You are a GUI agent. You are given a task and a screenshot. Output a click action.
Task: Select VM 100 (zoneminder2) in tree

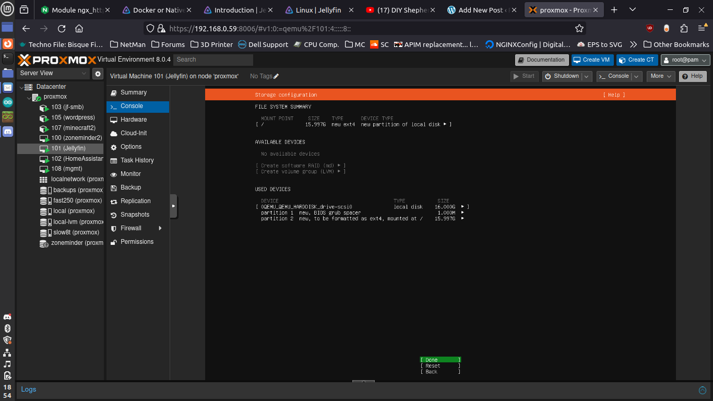pyautogui.click(x=76, y=138)
